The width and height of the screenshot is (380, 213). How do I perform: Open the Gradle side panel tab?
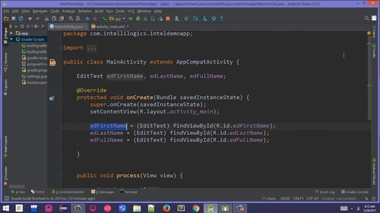point(374,51)
